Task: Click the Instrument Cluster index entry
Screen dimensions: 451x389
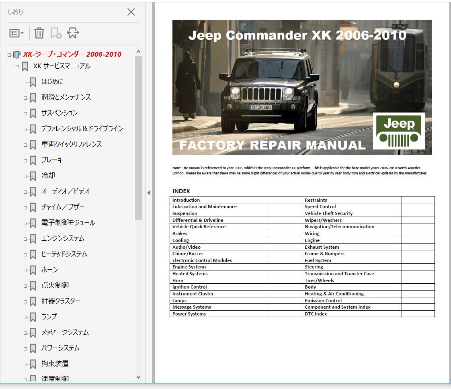Action: pos(193,294)
